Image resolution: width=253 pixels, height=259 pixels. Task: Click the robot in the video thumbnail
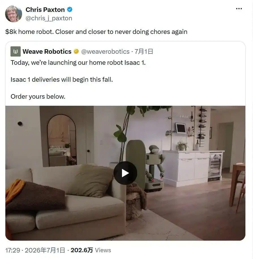coord(154,168)
